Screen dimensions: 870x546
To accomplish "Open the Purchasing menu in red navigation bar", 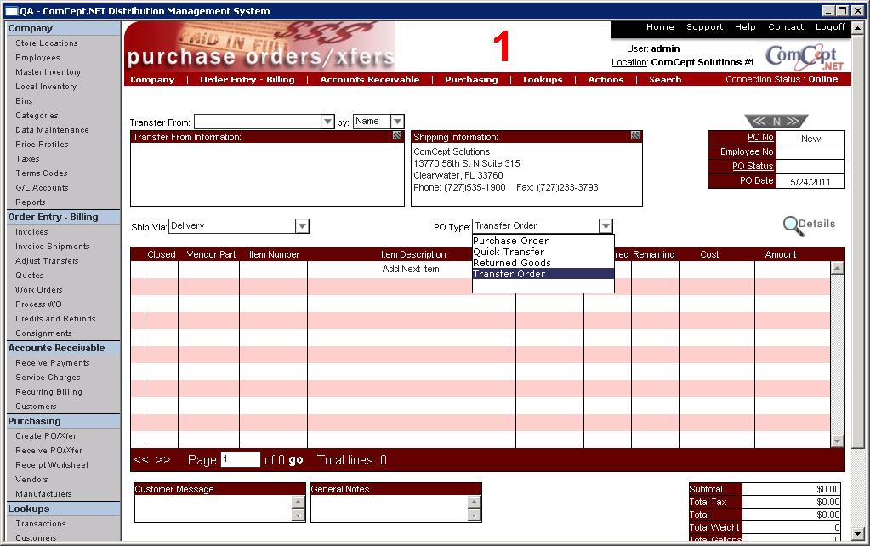I will click(470, 80).
